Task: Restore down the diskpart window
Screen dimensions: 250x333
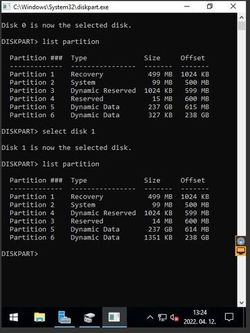Action: (x=210, y=6)
